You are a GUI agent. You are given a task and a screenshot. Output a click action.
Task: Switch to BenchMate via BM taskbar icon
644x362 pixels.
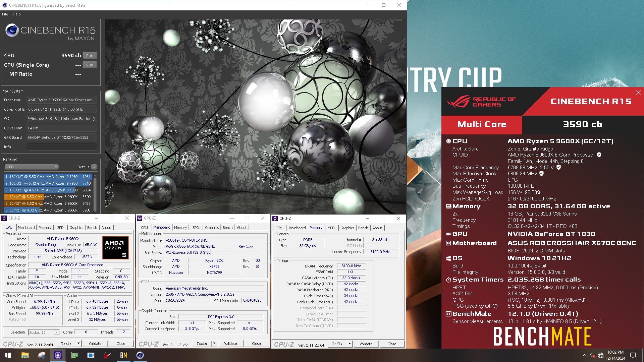[x=124, y=355]
